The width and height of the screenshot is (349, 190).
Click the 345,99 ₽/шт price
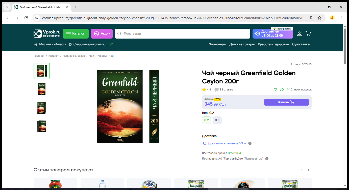pyautogui.click(x=215, y=104)
